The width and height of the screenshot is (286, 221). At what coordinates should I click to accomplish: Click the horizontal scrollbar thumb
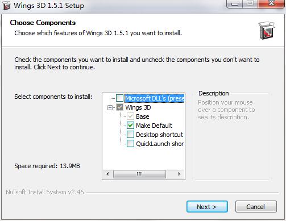pyautogui.click(x=139, y=174)
